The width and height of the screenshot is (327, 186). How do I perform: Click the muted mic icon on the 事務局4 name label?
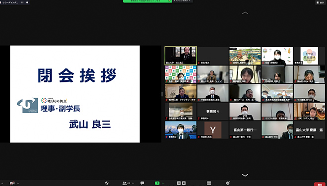[x=199, y=119]
